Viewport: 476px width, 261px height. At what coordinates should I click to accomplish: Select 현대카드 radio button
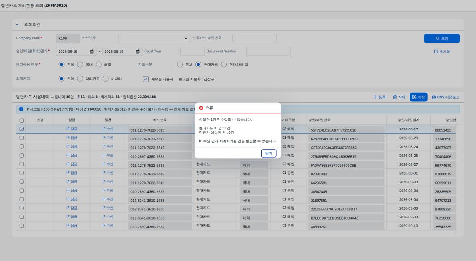pos(198,64)
